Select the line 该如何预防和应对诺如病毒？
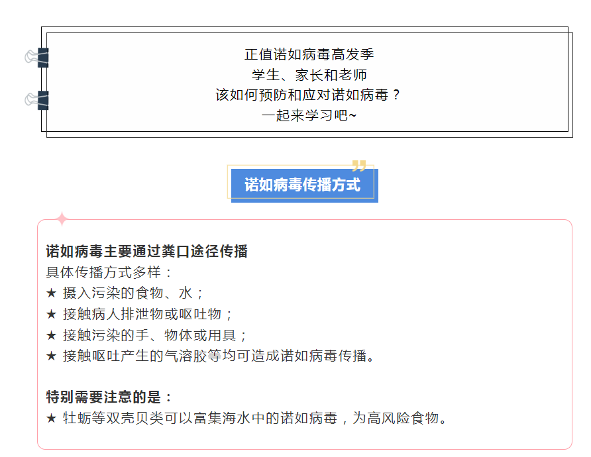Screen dimensions: 591x457 (x=308, y=95)
